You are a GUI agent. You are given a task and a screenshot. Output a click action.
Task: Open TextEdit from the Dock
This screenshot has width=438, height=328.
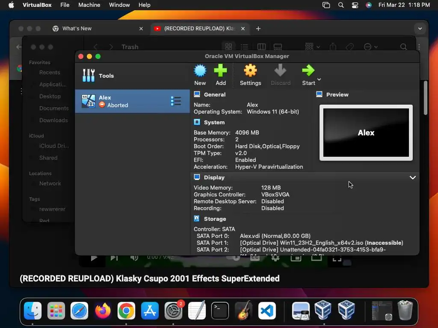point(197,310)
